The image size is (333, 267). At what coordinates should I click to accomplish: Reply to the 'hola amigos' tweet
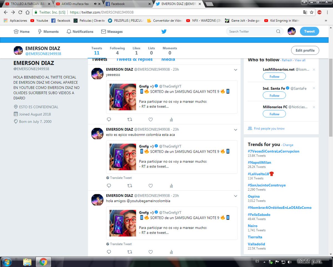pyautogui.click(x=109, y=252)
